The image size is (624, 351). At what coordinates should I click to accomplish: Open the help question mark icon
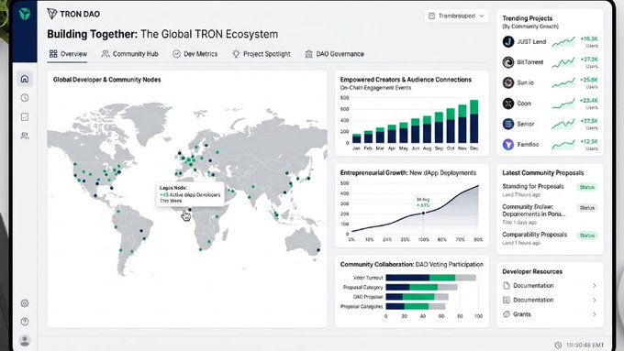pos(25,322)
